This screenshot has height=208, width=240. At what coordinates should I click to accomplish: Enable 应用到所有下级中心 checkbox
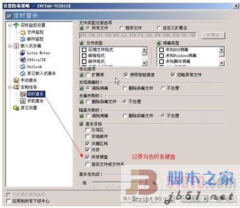pos(8,201)
